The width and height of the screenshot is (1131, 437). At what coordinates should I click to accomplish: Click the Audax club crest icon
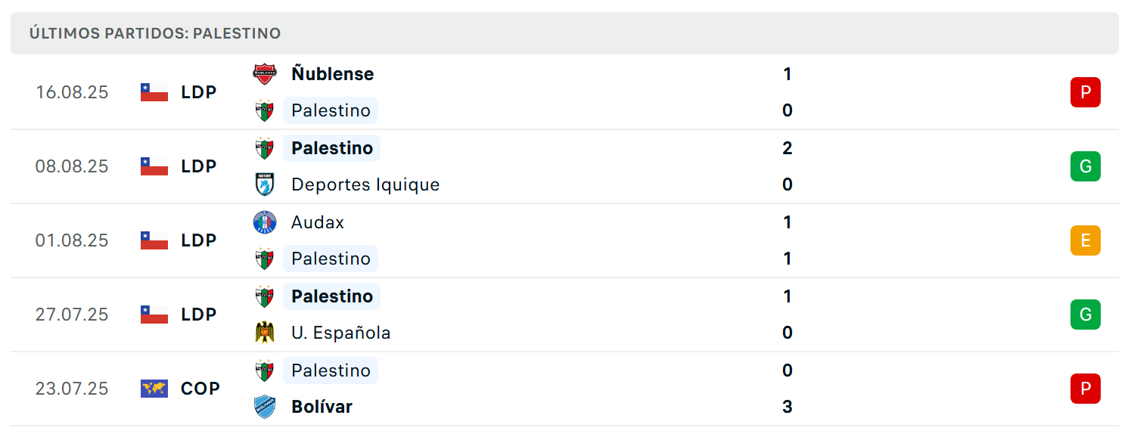(265, 222)
